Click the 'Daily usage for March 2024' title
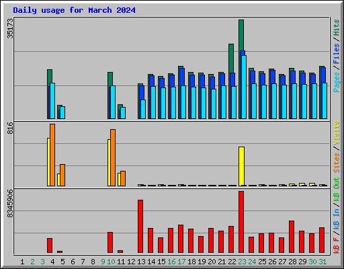This screenshot has width=344, height=269. pos(74,10)
